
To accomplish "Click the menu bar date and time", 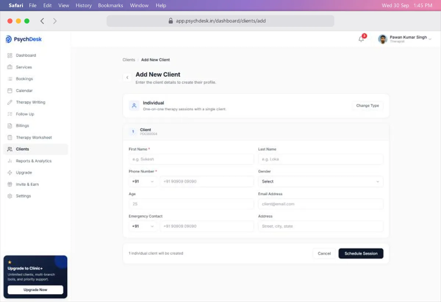I will pos(407,6).
